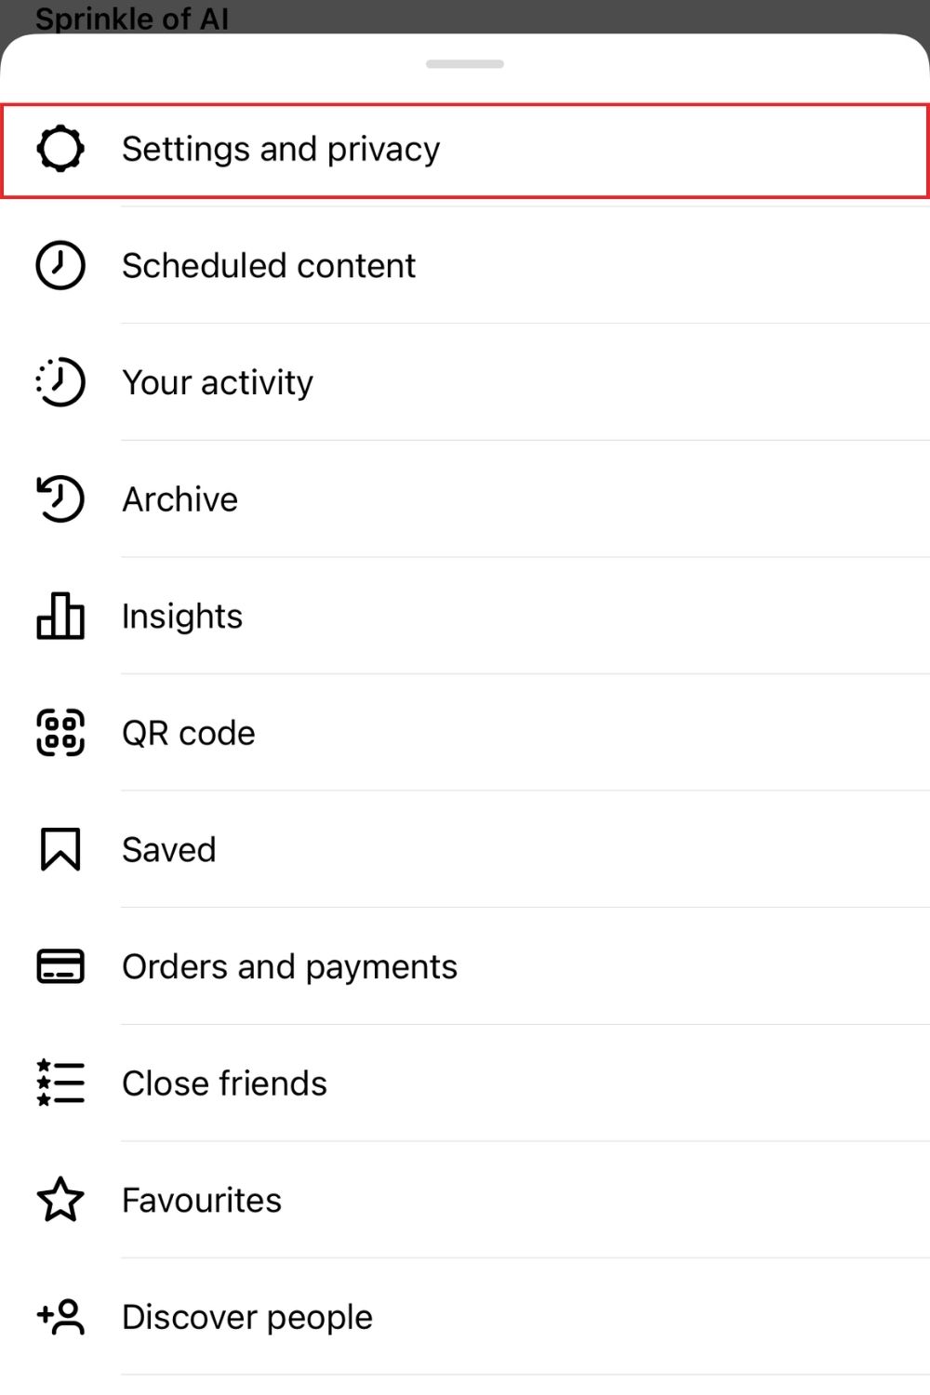This screenshot has width=930, height=1395.
Task: Tap the Close friends star list icon
Action: [x=60, y=1083]
